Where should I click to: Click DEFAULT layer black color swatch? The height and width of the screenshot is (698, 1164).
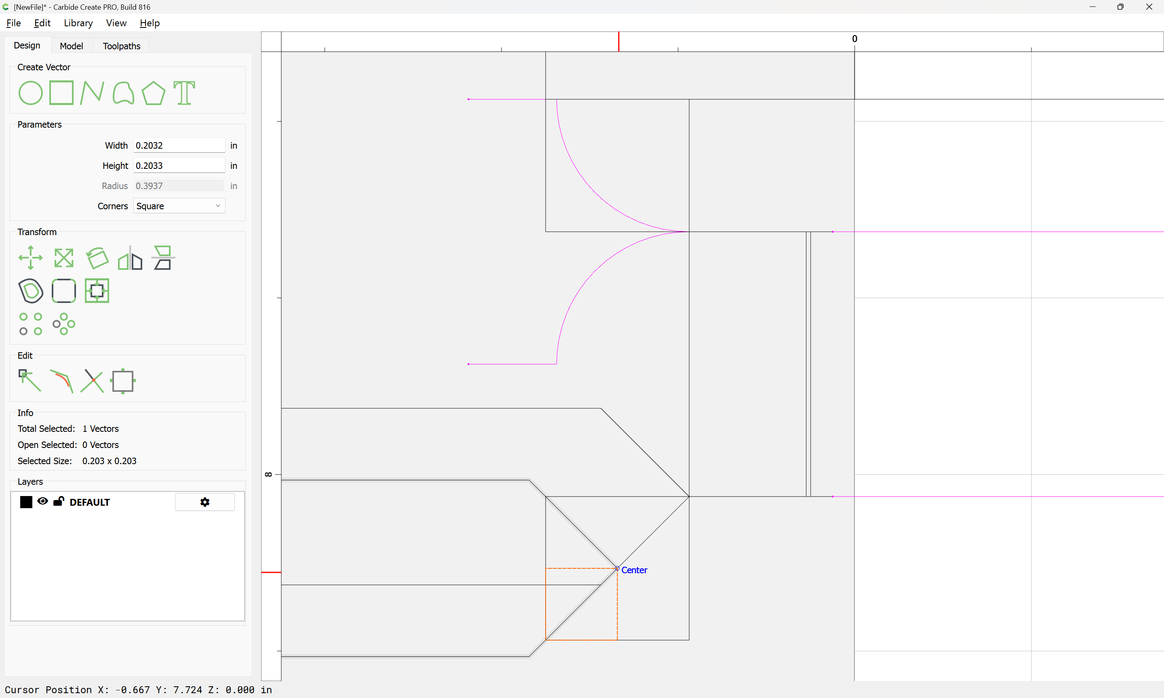(26, 502)
